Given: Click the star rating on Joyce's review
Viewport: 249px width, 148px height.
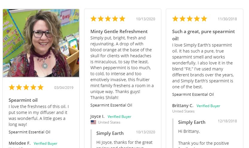Looking at the screenshot, I should 108,19.
